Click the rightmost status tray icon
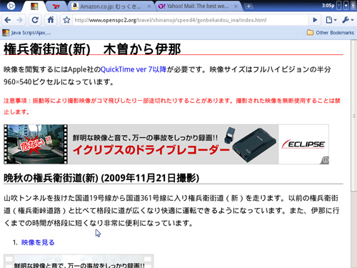The height and width of the screenshot is (268, 357). 353,6
